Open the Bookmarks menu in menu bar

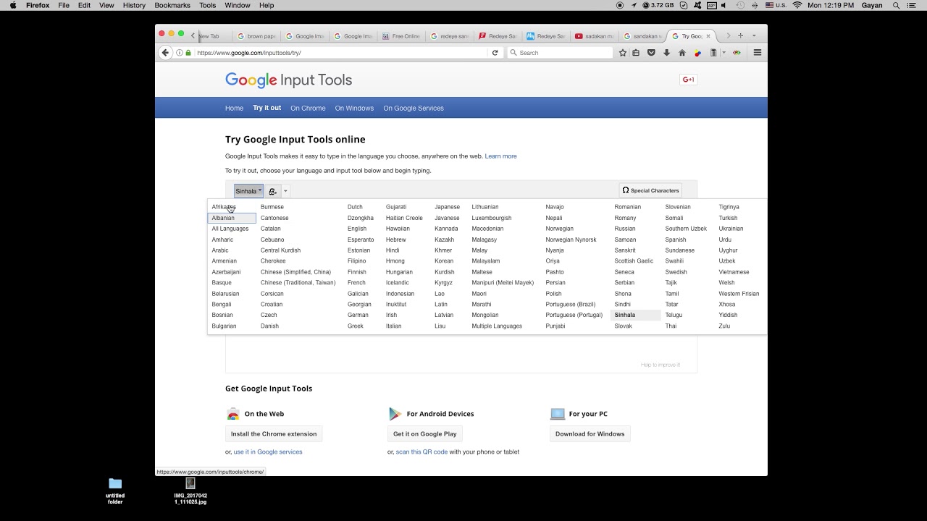(172, 5)
